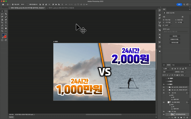
Task: Turn layer filtering on/off switch
Action: [186, 69]
